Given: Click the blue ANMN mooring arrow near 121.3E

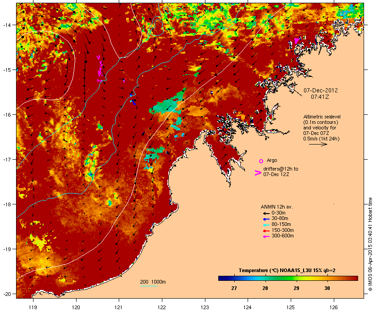Looking at the screenshot, I should point(133,102).
